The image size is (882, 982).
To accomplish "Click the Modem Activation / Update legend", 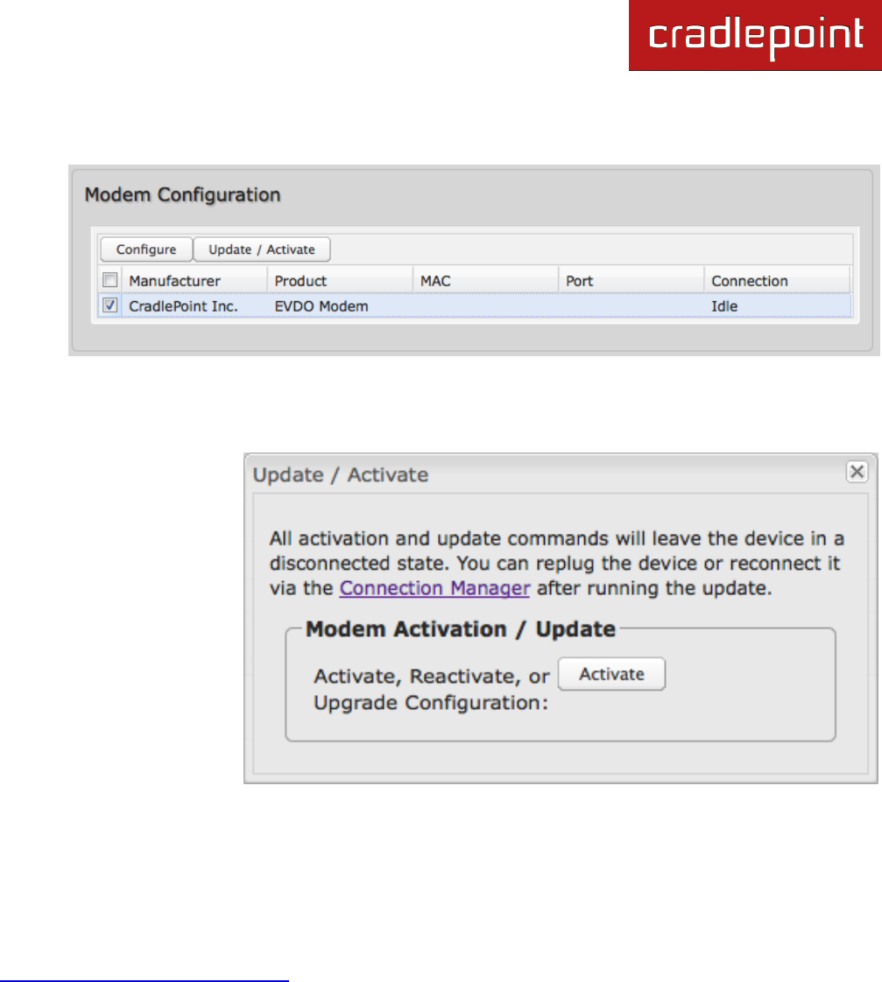I will 461,628.
